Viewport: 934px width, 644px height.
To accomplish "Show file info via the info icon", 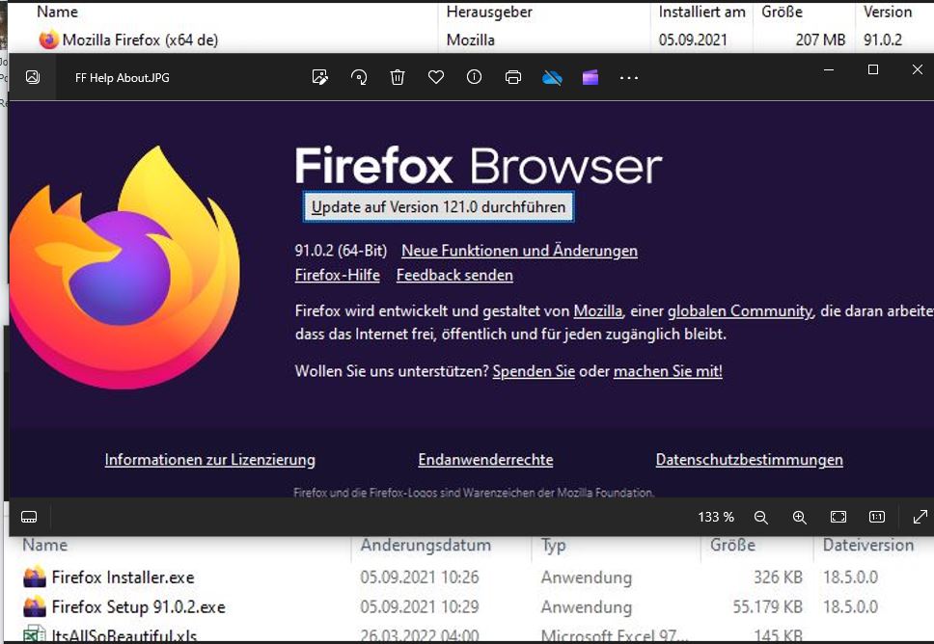I will (x=474, y=77).
